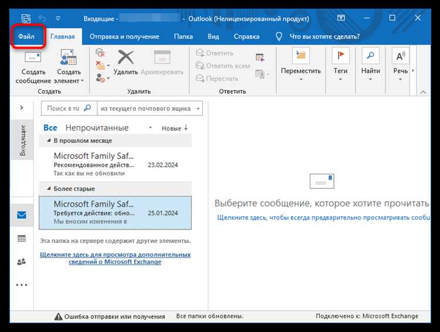This screenshot has height=332, width=440.
Task: Click the Ответить reply button
Action: [x=215, y=53]
